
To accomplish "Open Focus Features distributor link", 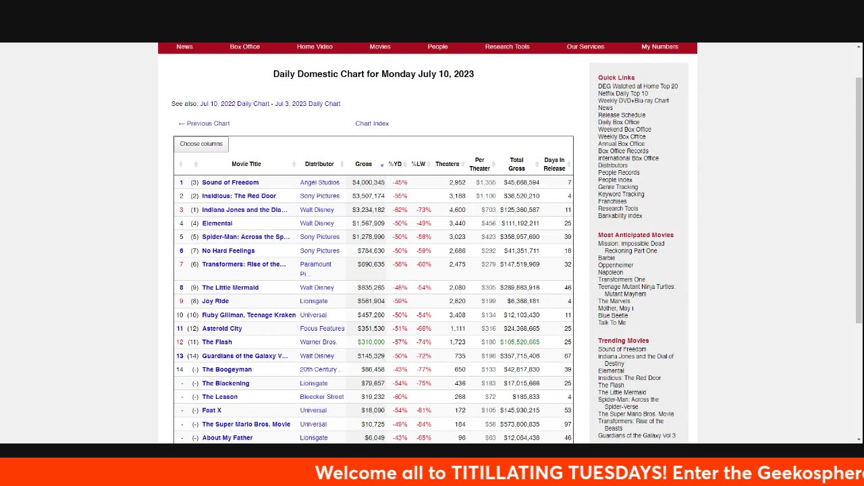I will tap(322, 329).
